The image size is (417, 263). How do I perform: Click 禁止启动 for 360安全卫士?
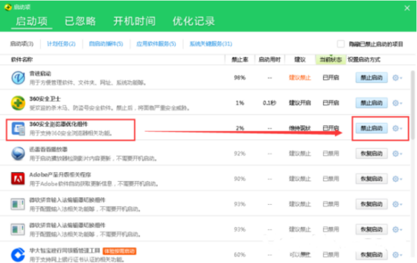point(372,103)
